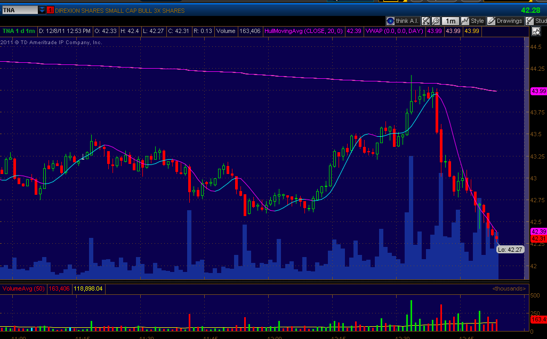Click the yellow 43.99 VWAP value
The image size is (547, 339).
(x=472, y=31)
